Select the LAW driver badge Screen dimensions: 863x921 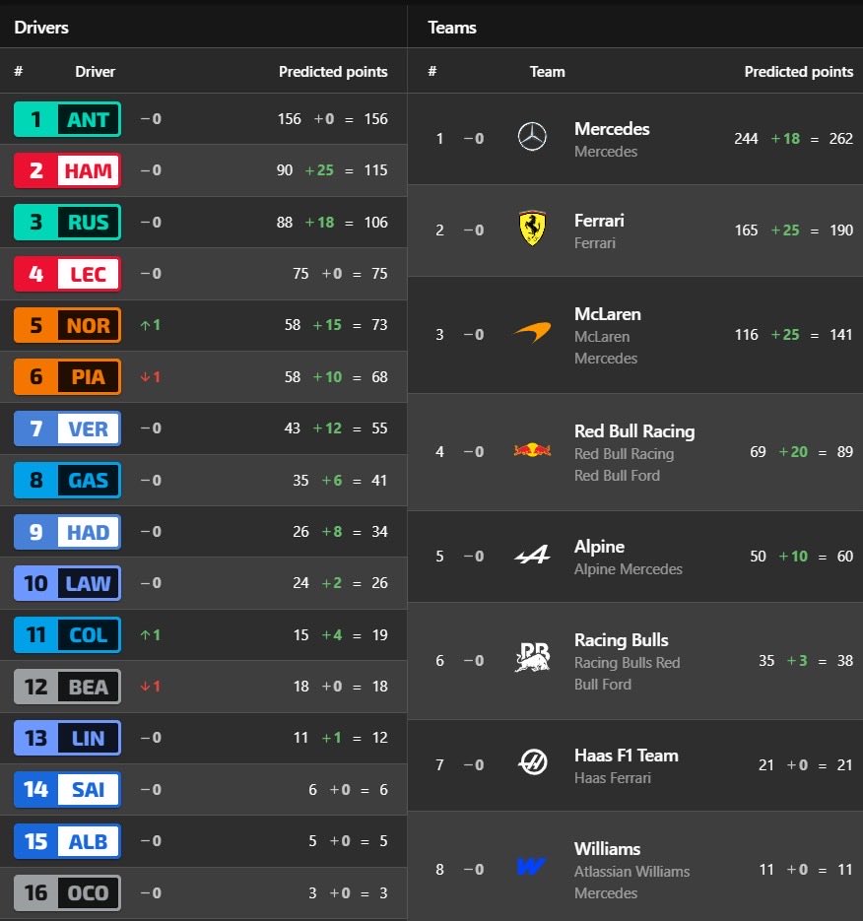(68, 583)
